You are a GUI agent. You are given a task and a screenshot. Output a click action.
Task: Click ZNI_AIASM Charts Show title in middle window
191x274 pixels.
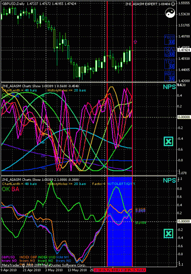(x=40, y=86)
